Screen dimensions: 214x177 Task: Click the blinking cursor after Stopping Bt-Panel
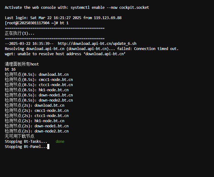tap(48, 146)
